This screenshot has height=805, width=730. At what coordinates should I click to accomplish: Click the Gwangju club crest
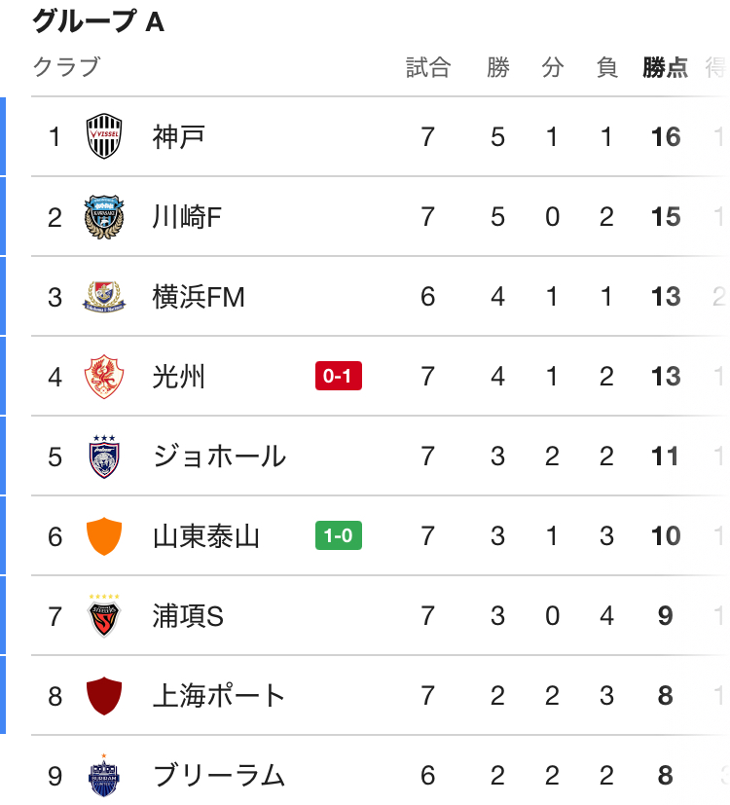coord(103,376)
